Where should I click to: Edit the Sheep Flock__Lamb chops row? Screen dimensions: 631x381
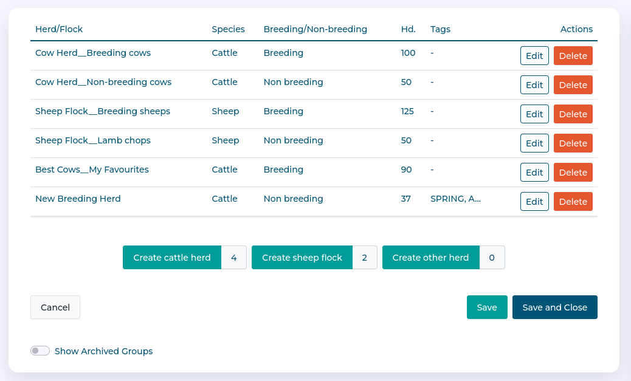point(534,143)
